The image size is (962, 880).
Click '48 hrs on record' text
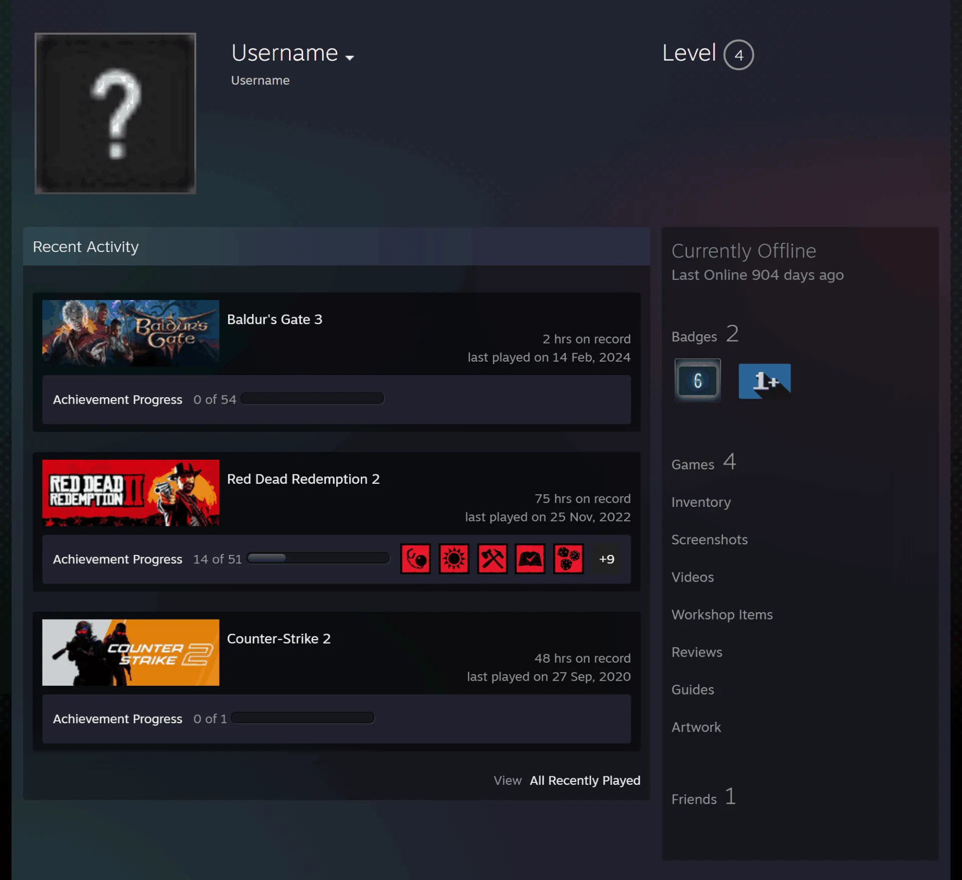click(583, 658)
